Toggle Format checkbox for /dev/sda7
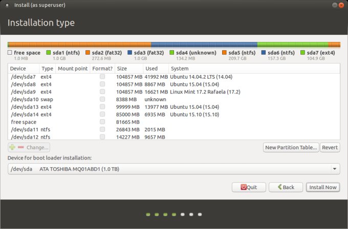 102,77
